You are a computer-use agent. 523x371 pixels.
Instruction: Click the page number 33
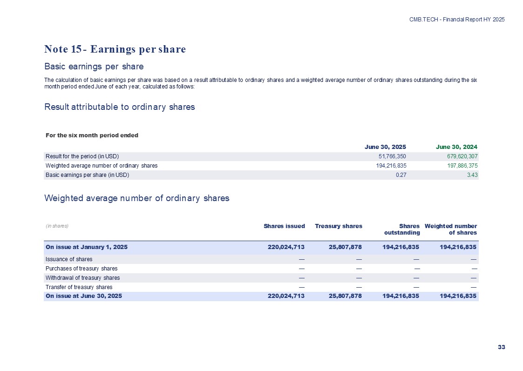pyautogui.click(x=501, y=347)
